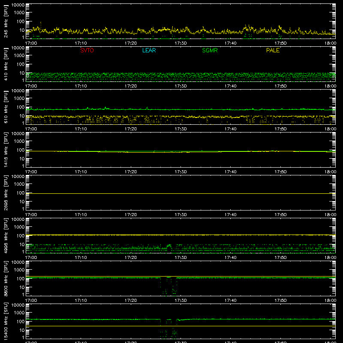
Task: Click the 17:10 time label under 2695 MHz plot
Action: click(81, 215)
